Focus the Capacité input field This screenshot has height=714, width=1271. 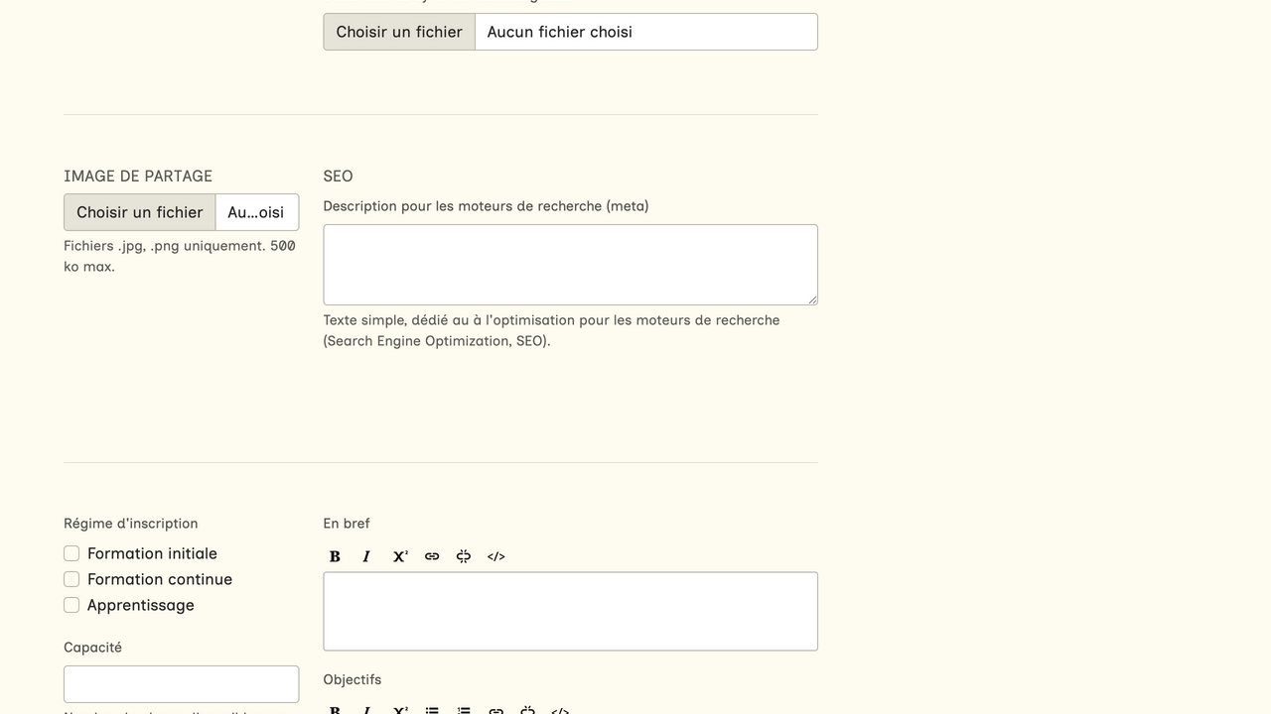181,684
